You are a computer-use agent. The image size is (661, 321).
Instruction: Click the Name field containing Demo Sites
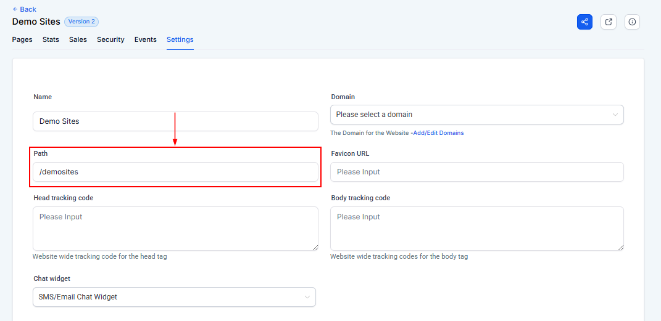(175, 121)
